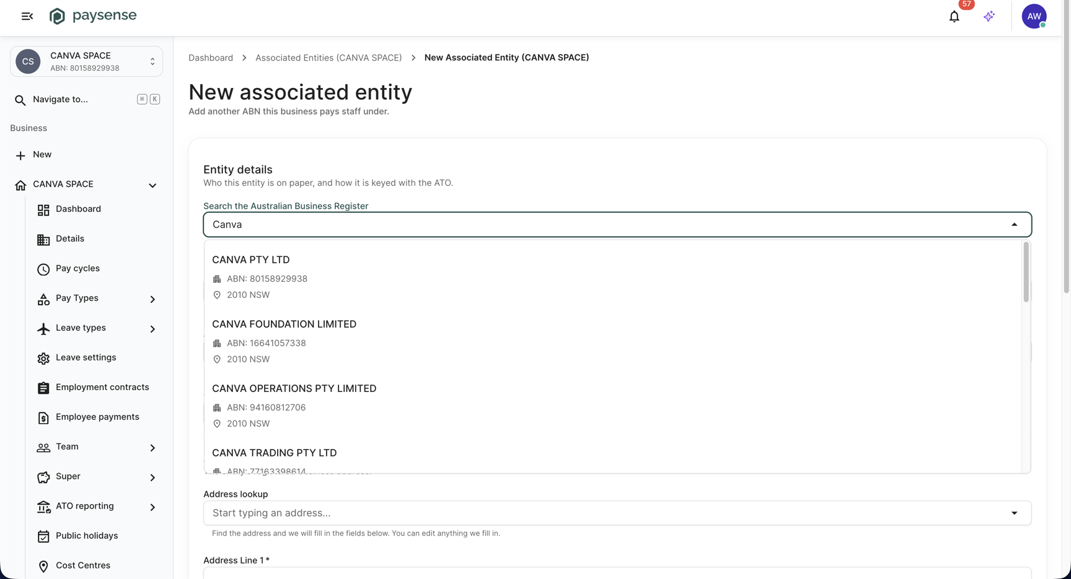Screen dimensions: 1071x579
Task: Click the plus icon next to New
Action: (20, 155)
